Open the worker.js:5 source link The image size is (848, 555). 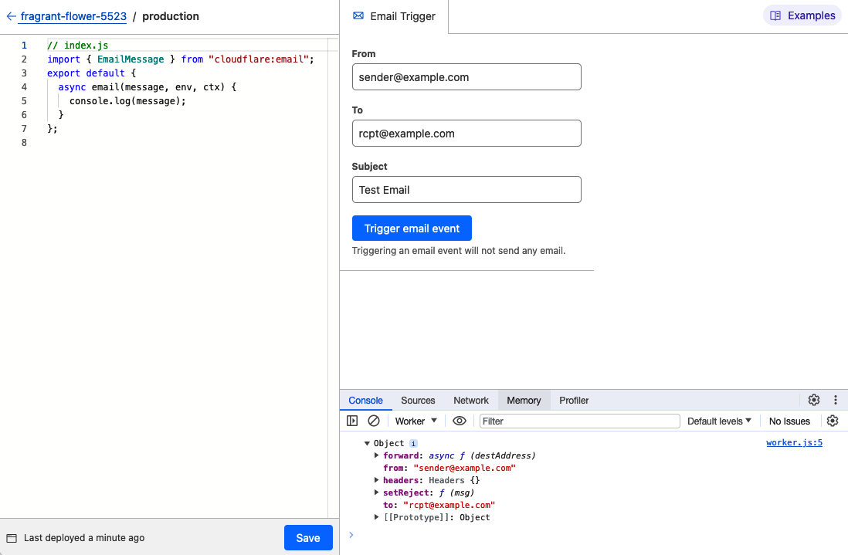[x=794, y=442]
